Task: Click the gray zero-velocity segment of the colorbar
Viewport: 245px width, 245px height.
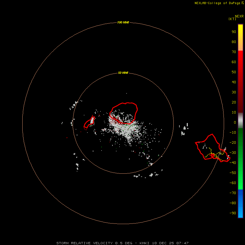Action: pyautogui.click(x=240, y=121)
